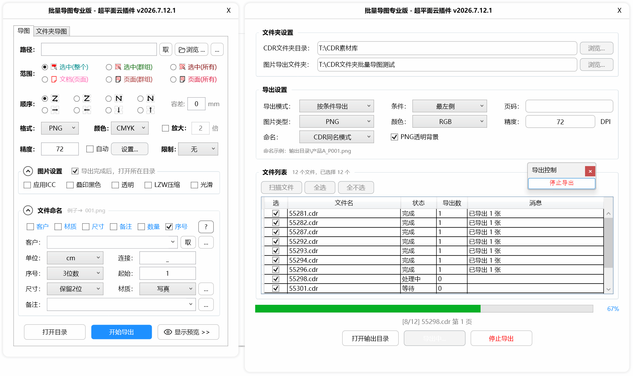Image resolution: width=633 pixels, height=376 pixels.
Task: Toggle the 自动 precision checkbox
Action: [x=90, y=149]
